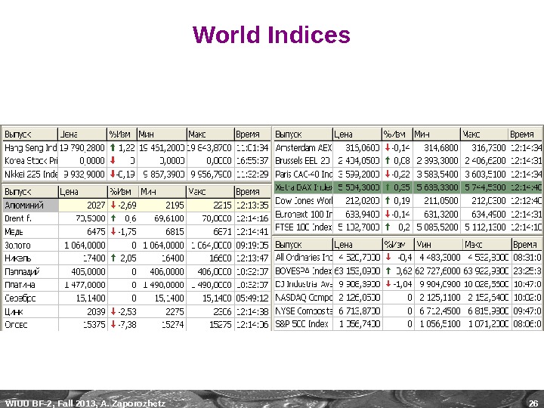Select the Brent f. commodity row

pos(137,218)
